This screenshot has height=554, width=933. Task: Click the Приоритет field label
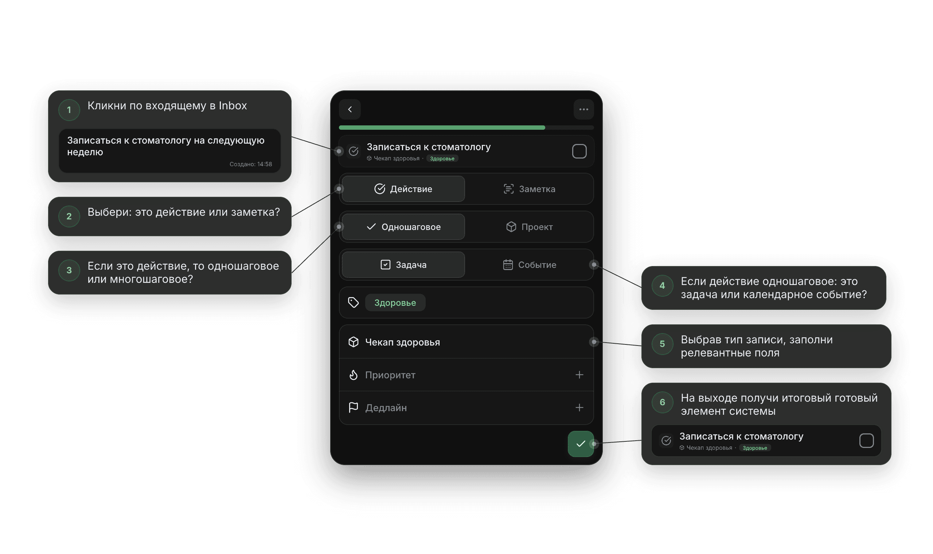390,375
